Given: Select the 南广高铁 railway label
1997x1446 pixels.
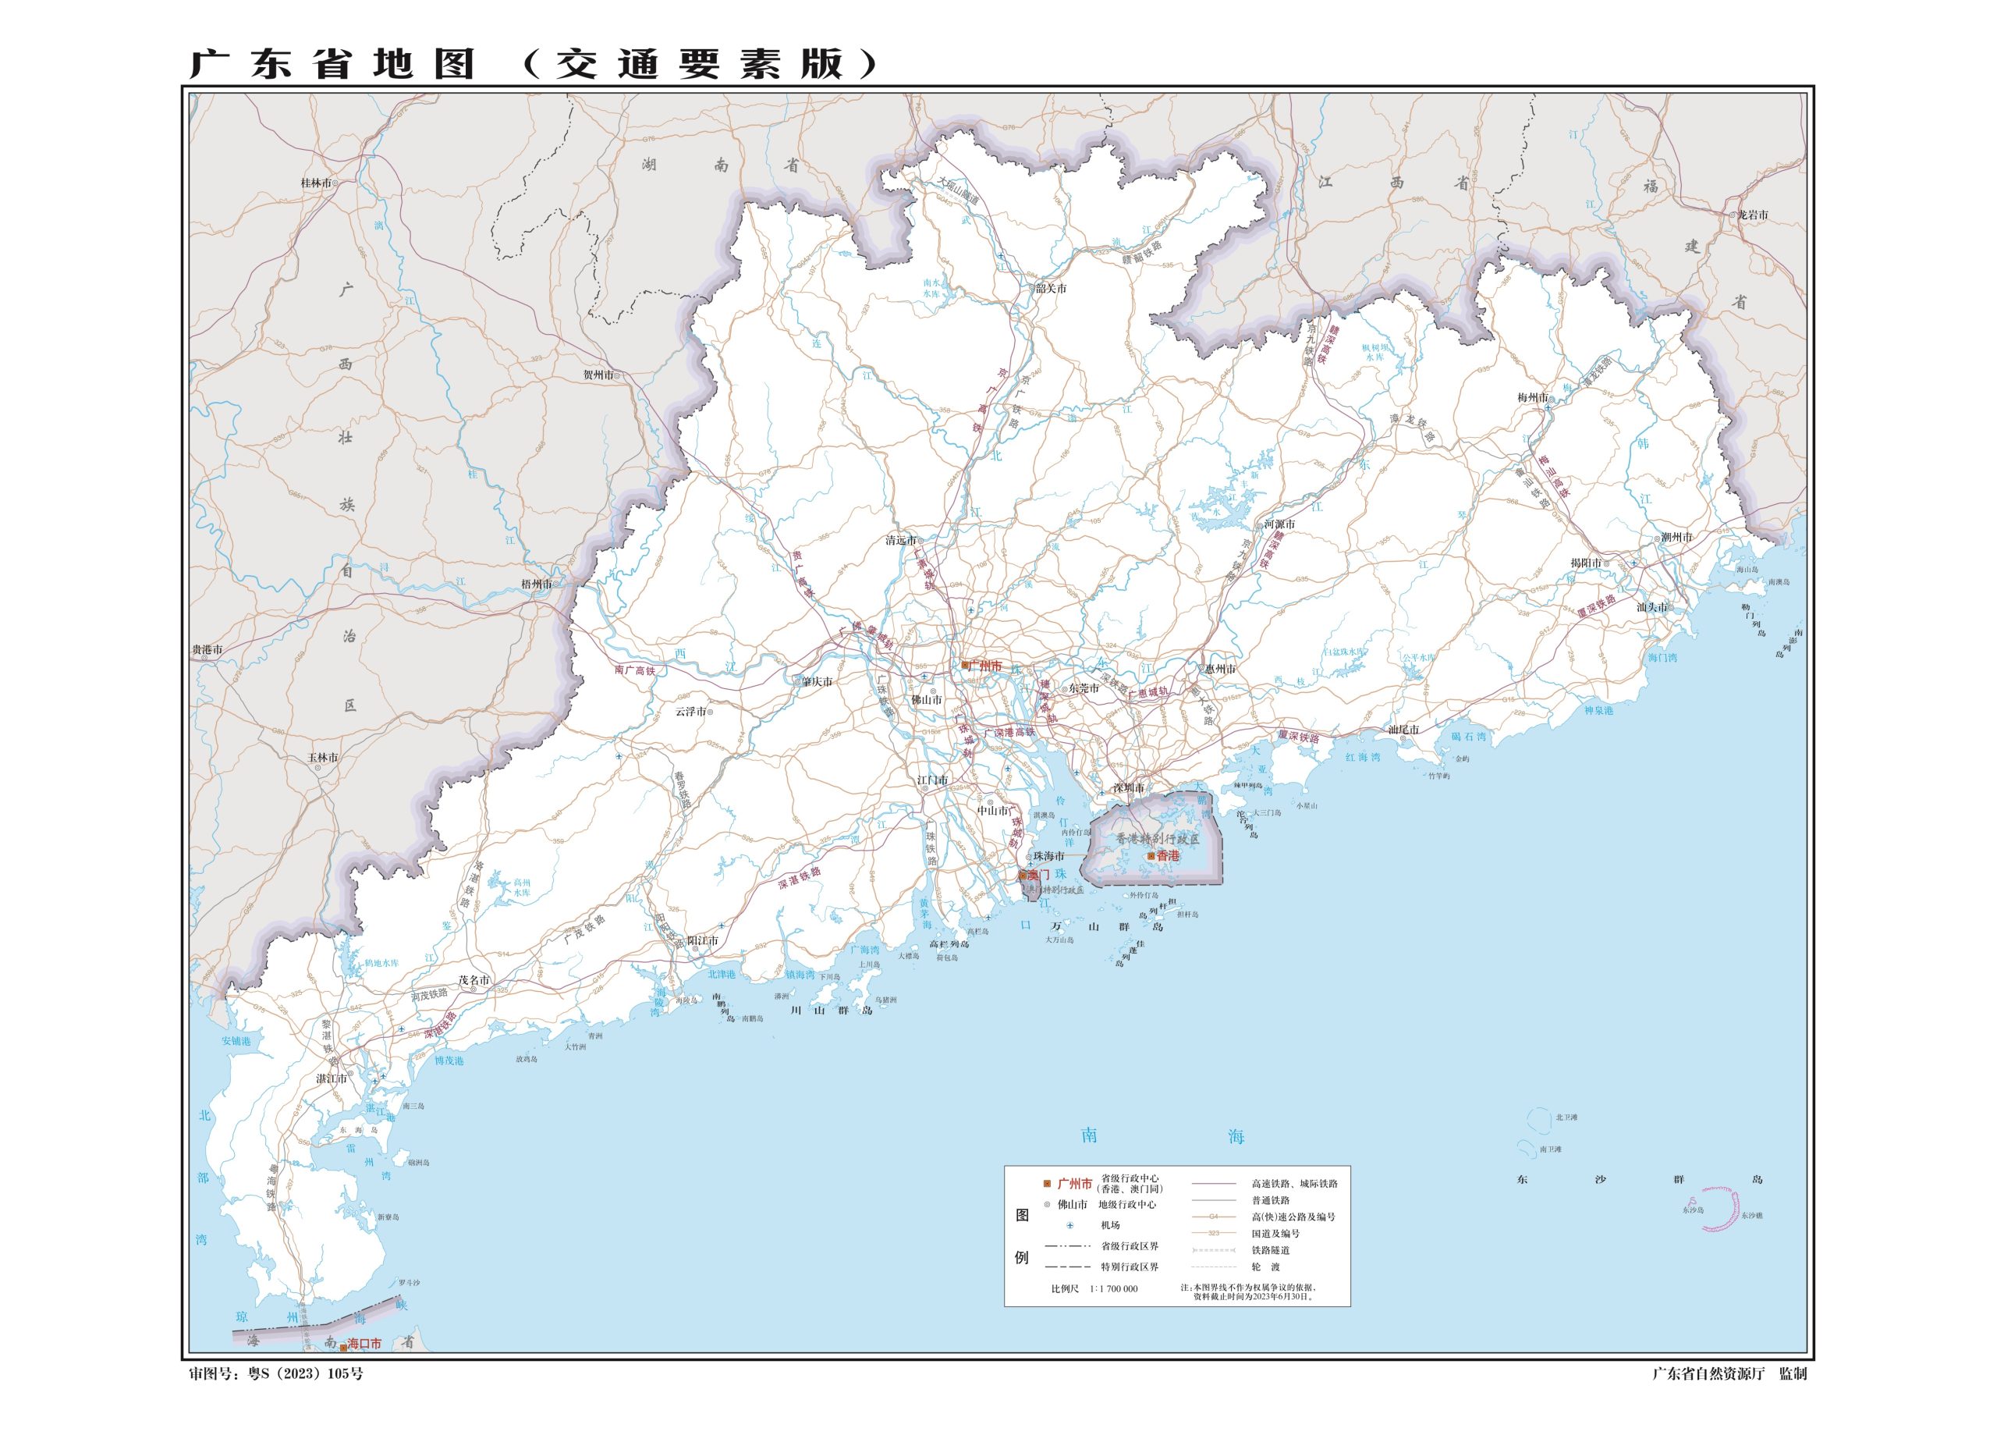Looking at the screenshot, I should click(x=635, y=670).
